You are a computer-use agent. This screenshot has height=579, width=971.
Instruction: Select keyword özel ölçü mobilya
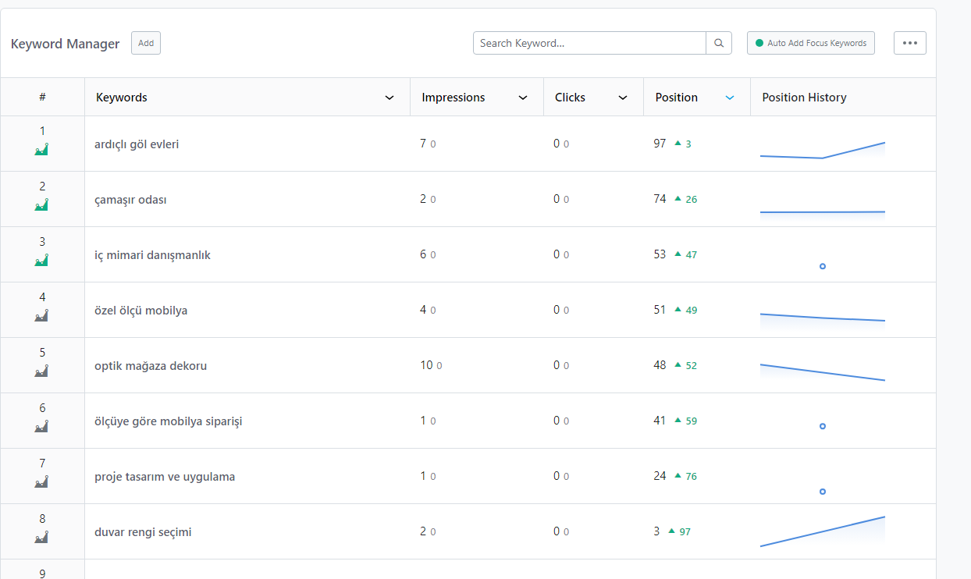[140, 311]
